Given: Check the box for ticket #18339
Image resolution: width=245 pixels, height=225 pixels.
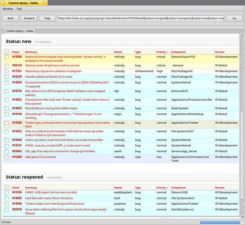Looking at the screenshot, I should [7, 77].
